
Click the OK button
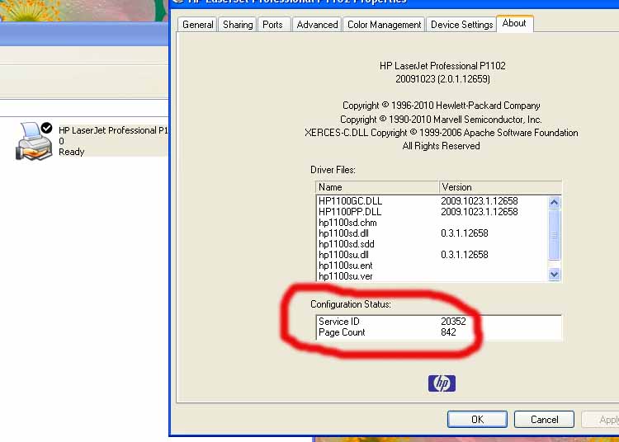click(477, 419)
